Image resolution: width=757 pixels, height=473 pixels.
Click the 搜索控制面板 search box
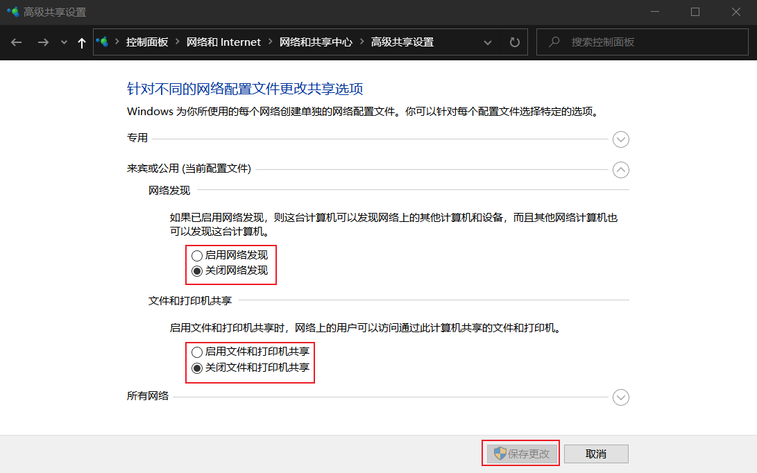642,42
